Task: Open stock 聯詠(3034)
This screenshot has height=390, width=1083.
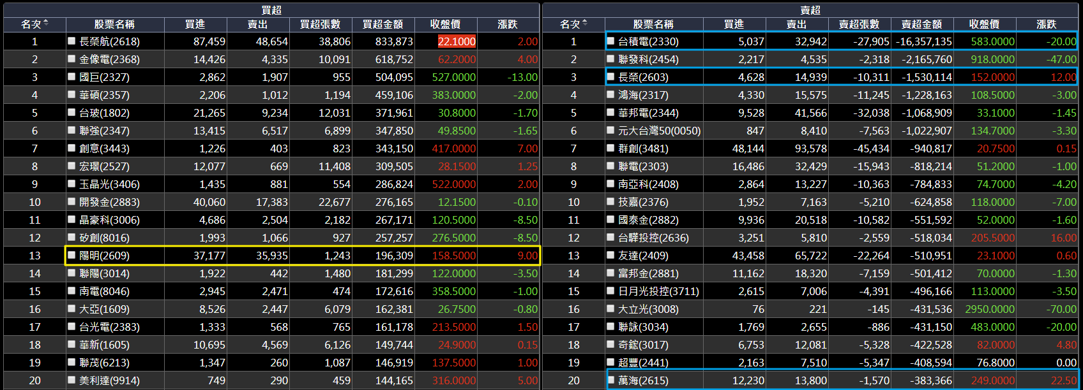Action: pos(643,327)
